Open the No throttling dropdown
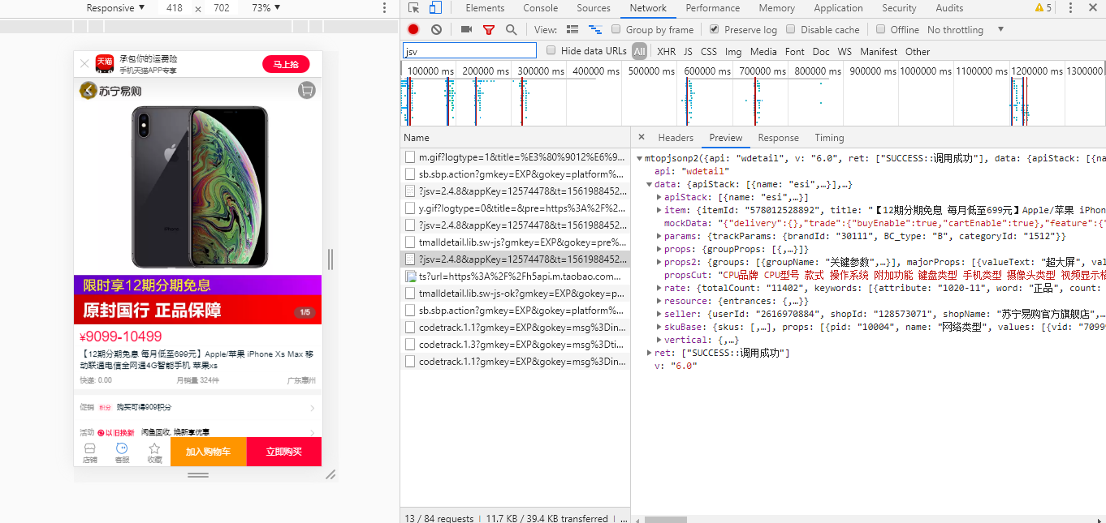The image size is (1106, 523). click(x=966, y=29)
